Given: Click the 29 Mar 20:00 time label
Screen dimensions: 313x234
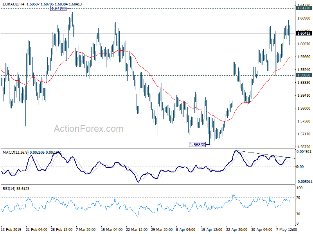Looking at the screenshot, I should point(162,229).
